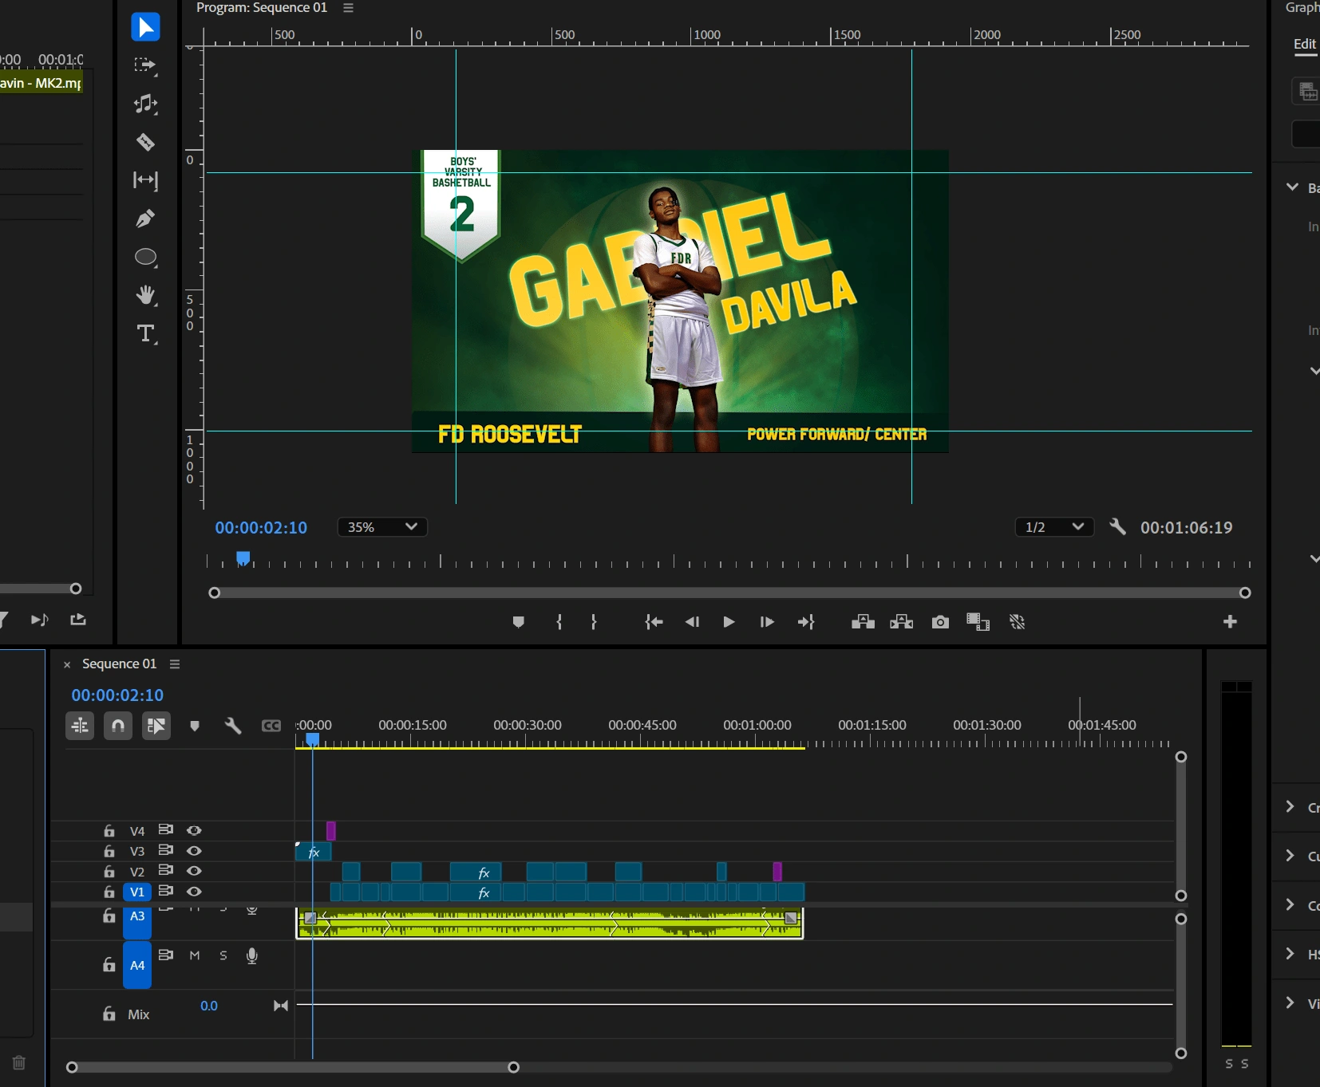
Task: Select the Type tool
Action: 144,334
